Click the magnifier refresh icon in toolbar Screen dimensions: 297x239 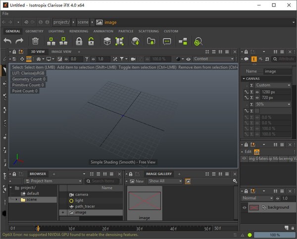pos(198,42)
